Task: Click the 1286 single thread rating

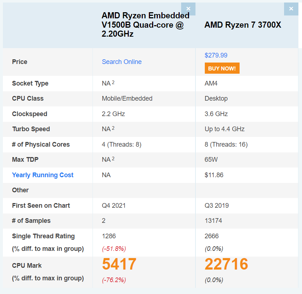Action: tap(109, 236)
